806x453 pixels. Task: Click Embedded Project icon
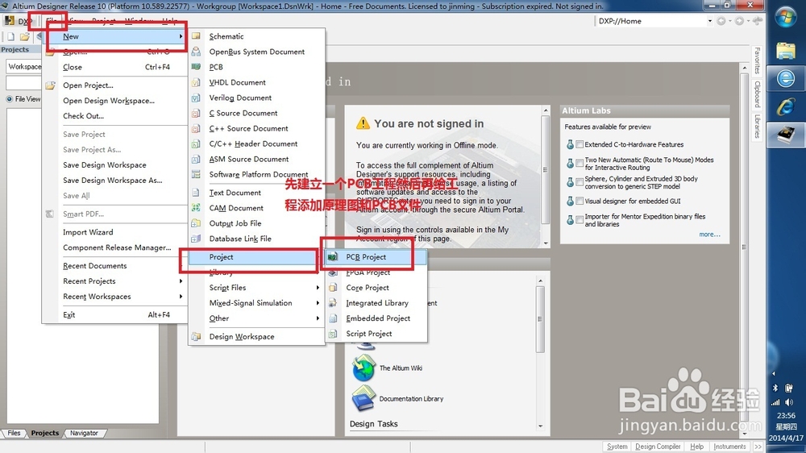click(333, 318)
